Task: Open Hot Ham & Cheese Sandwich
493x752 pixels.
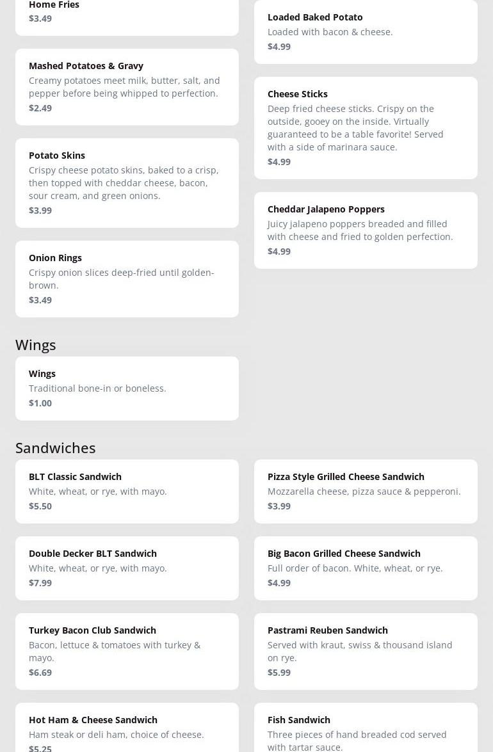Action: [x=127, y=730]
